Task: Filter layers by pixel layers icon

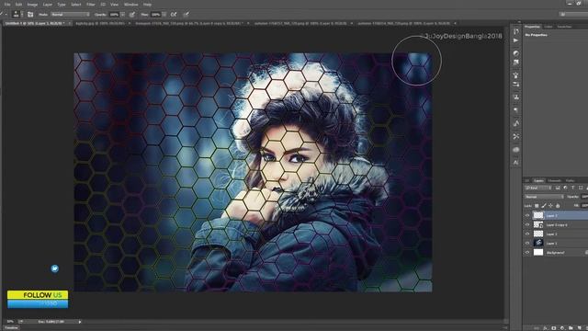Action: 558,188
